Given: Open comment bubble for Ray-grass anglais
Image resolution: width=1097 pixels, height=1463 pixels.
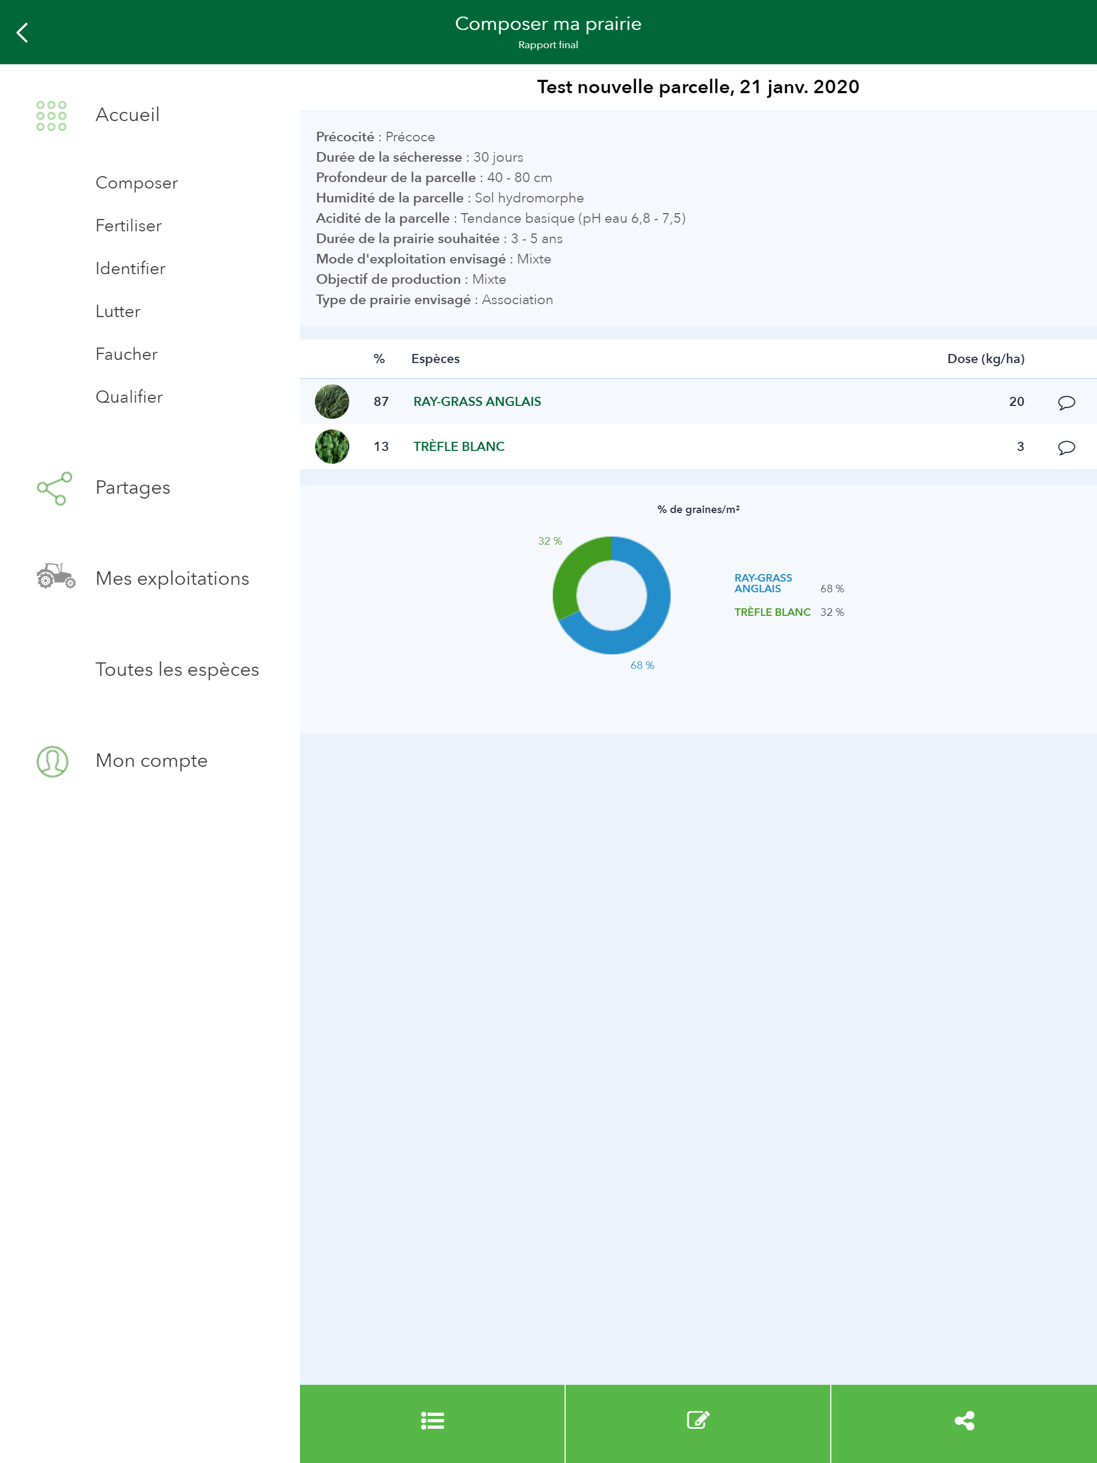Looking at the screenshot, I should pyautogui.click(x=1066, y=402).
